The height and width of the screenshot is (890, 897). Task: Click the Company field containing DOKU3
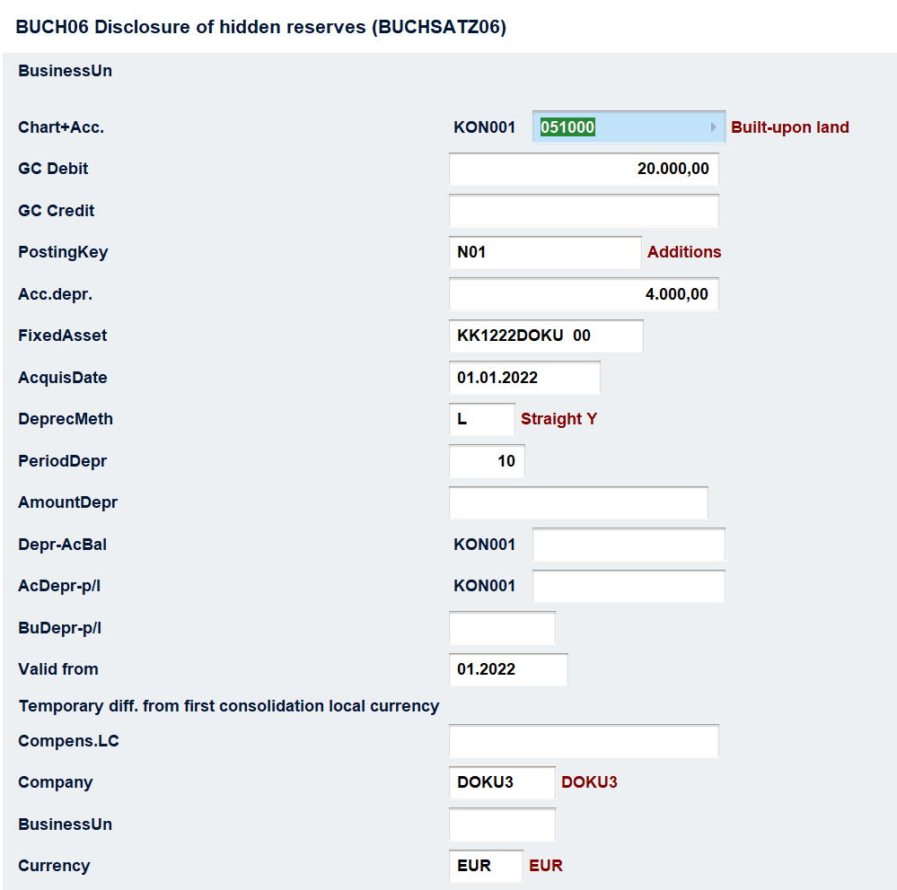pos(502,782)
